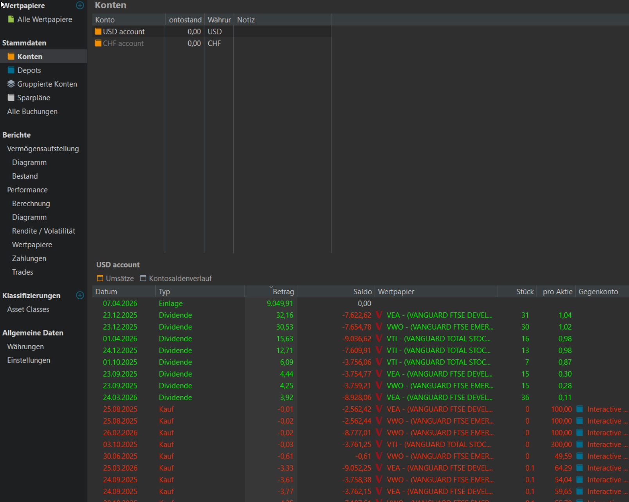Click the orange icon of USD account
The image size is (629, 502).
point(98,31)
